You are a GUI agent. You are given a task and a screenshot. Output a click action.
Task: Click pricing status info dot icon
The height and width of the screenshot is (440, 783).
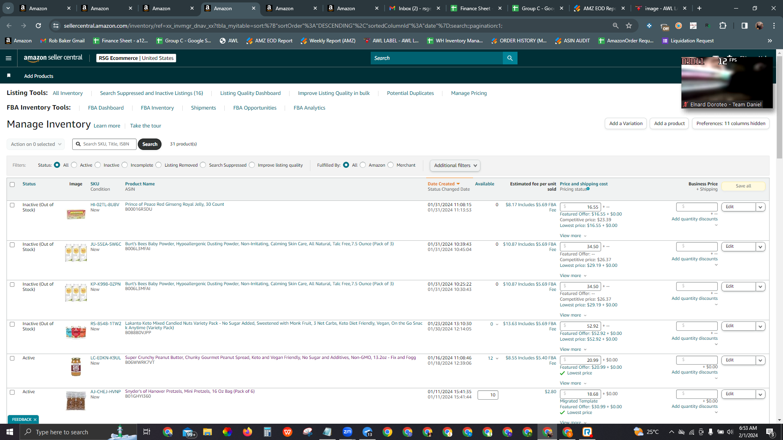[588, 189]
